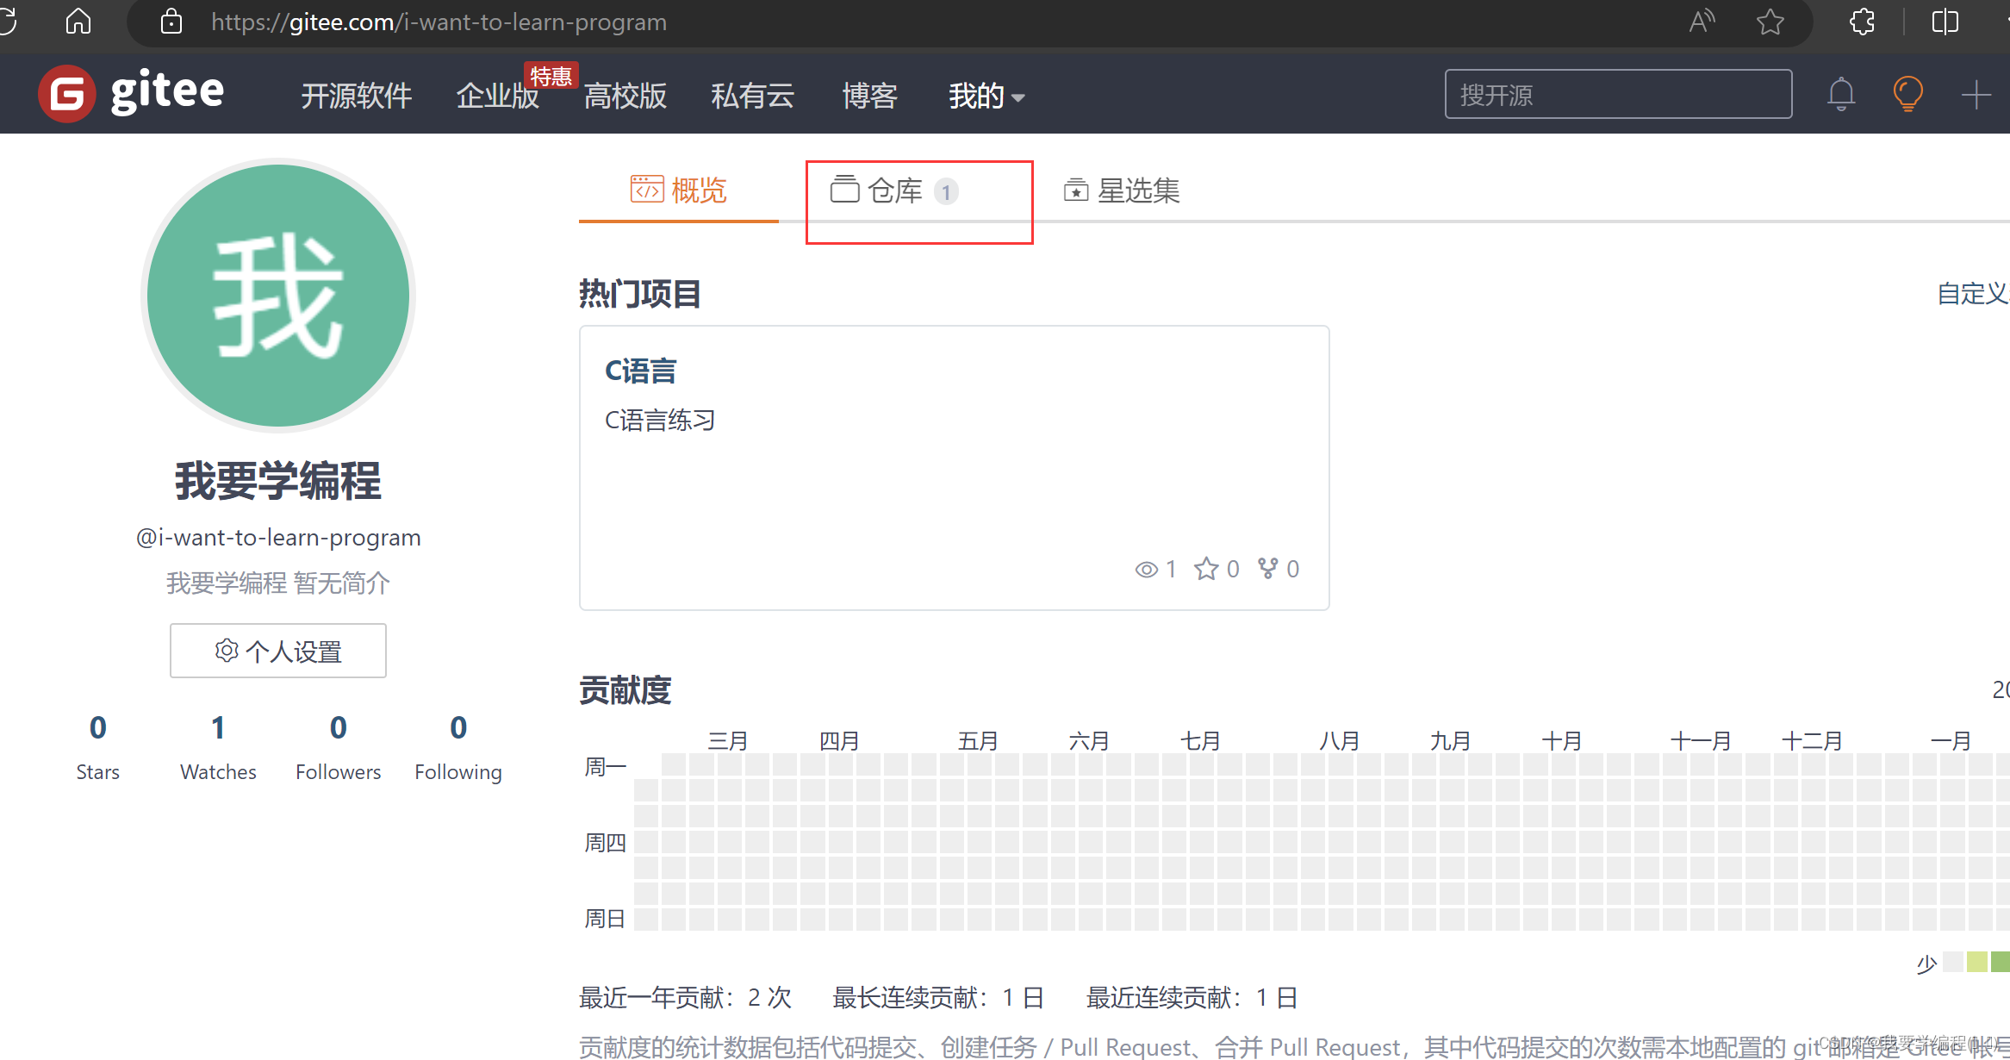Click bio text 我要学编程 暂无简介
The width and height of the screenshot is (2010, 1060).
point(278,583)
